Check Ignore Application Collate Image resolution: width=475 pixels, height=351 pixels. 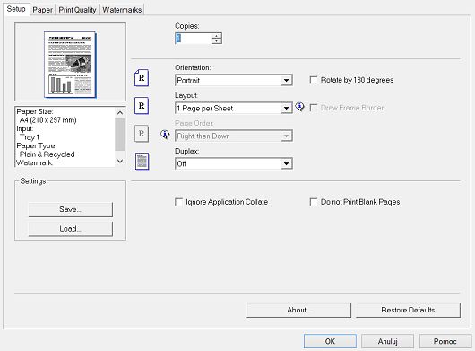click(178, 202)
